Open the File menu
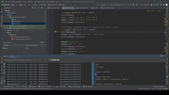Image resolution: width=169 pixels, height=95 pixels. click(x=6, y=2)
